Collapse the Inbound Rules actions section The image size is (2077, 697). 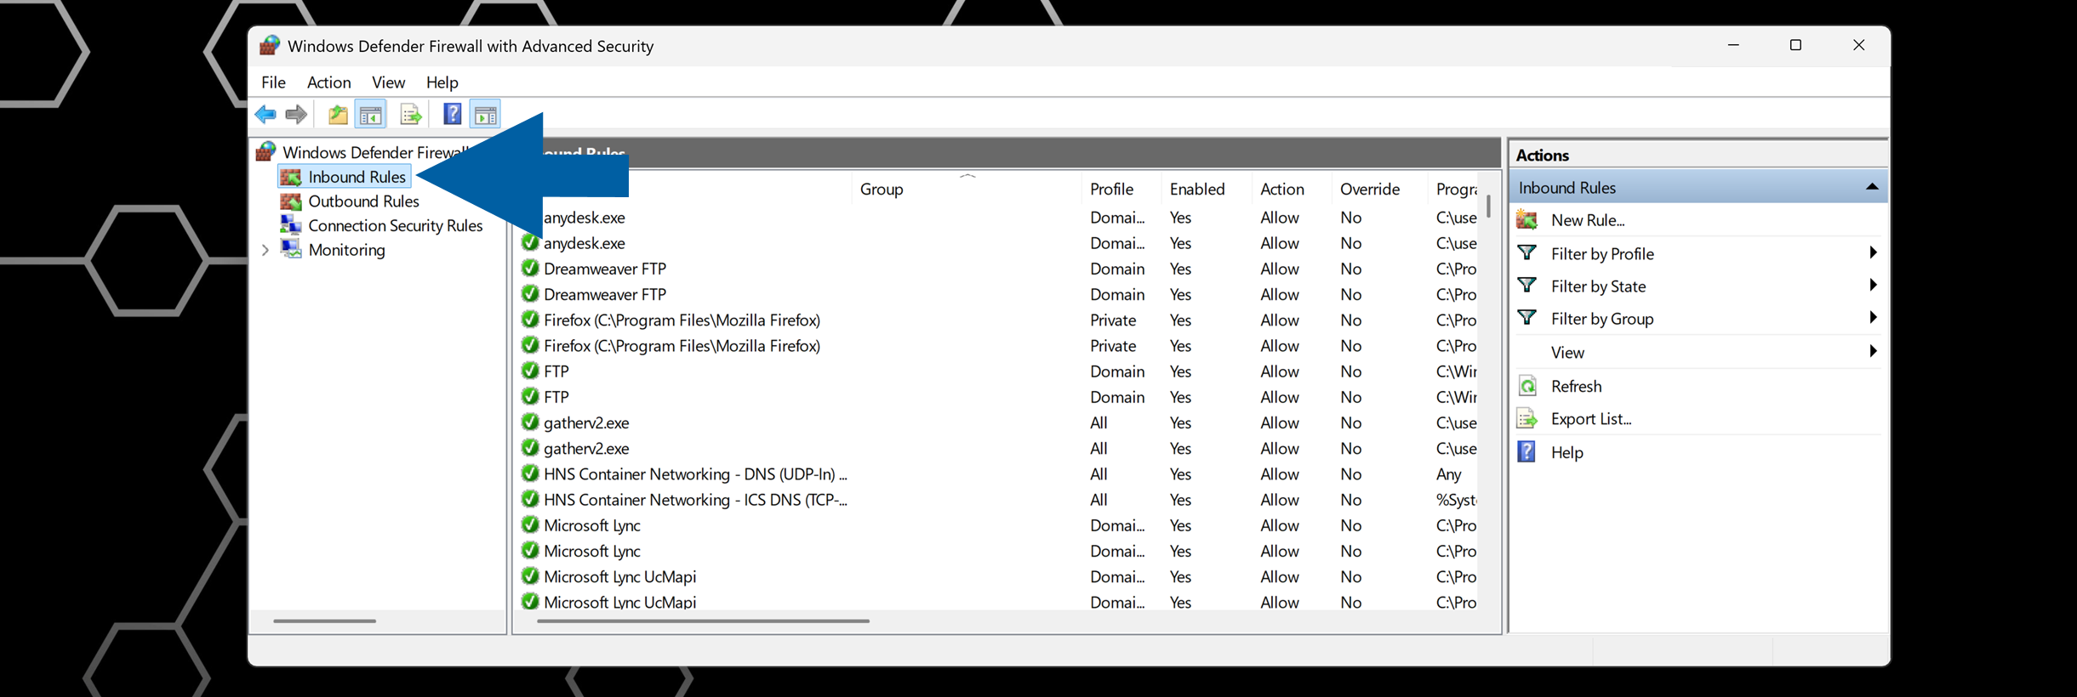coord(1872,187)
